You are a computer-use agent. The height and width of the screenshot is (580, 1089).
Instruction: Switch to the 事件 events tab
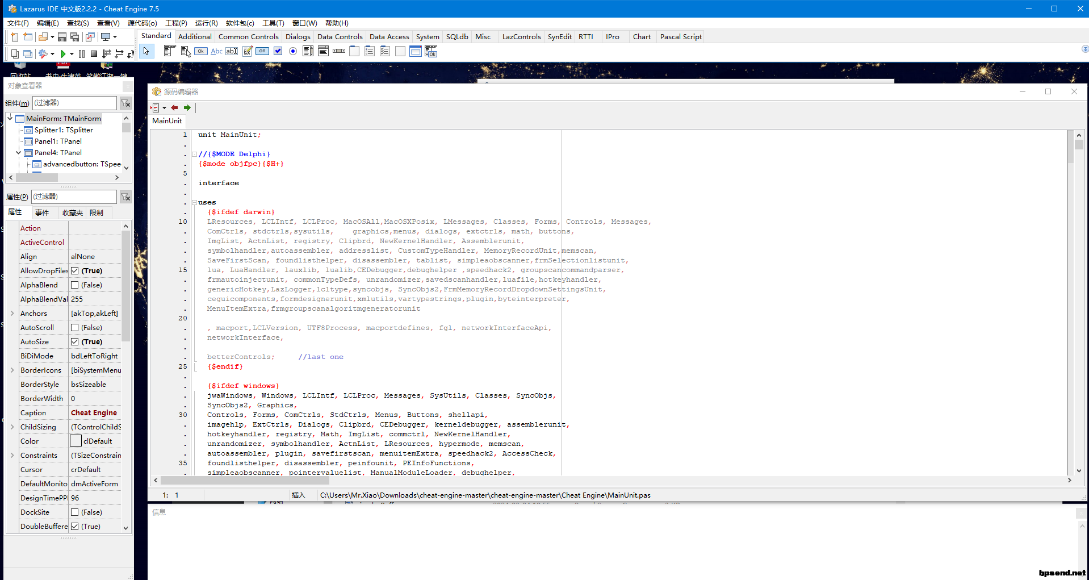(42, 212)
